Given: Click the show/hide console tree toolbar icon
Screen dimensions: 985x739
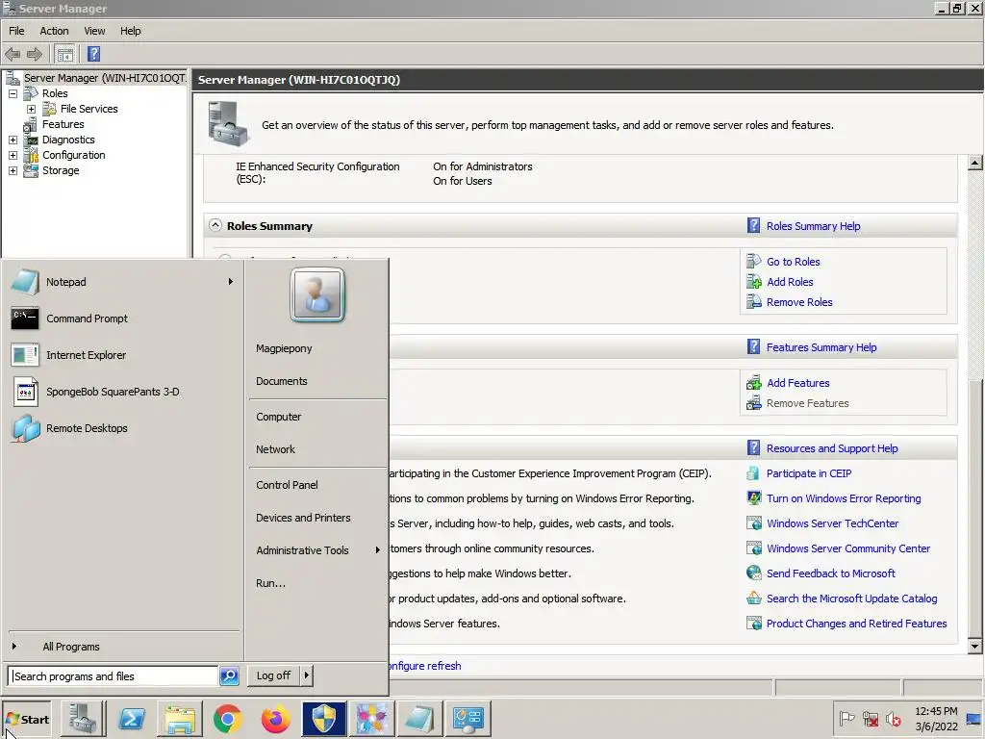Looking at the screenshot, I should pos(64,54).
